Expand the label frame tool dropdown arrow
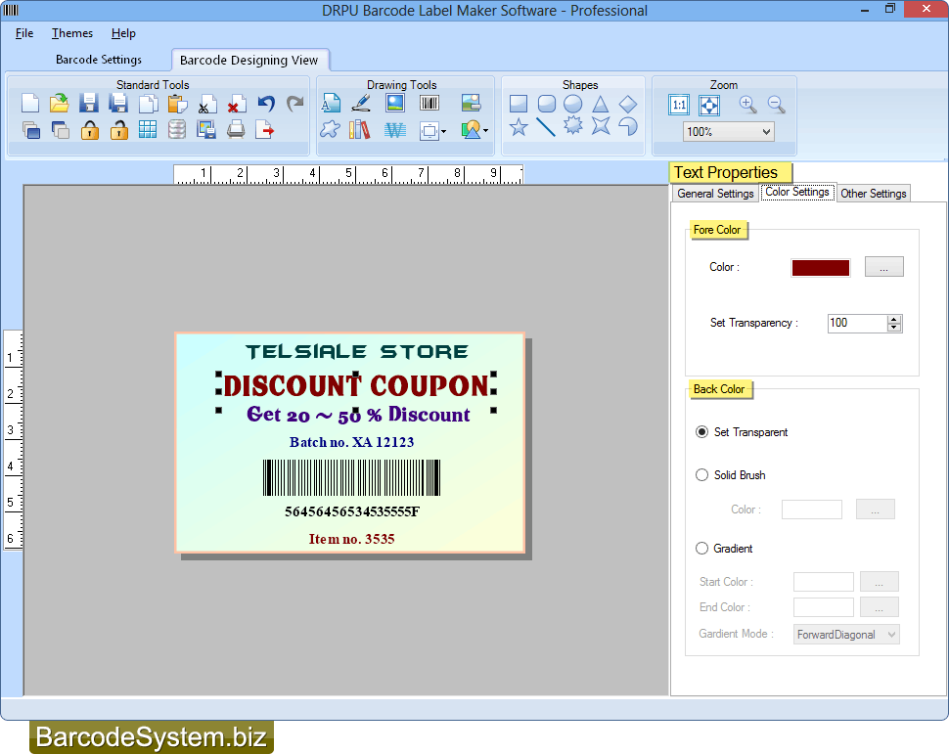Viewport: 949px width, 754px height. pyautogui.click(x=443, y=131)
